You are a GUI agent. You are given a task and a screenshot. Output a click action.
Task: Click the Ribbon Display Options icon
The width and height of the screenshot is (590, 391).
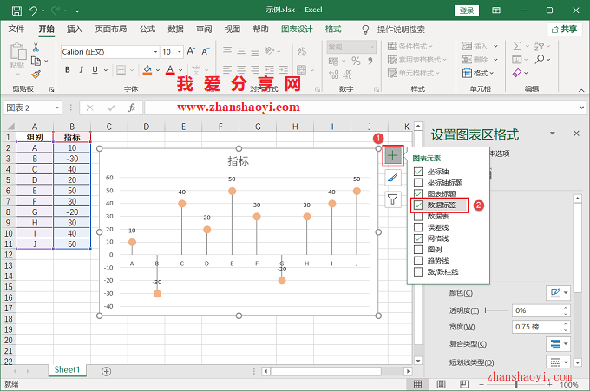496,10
